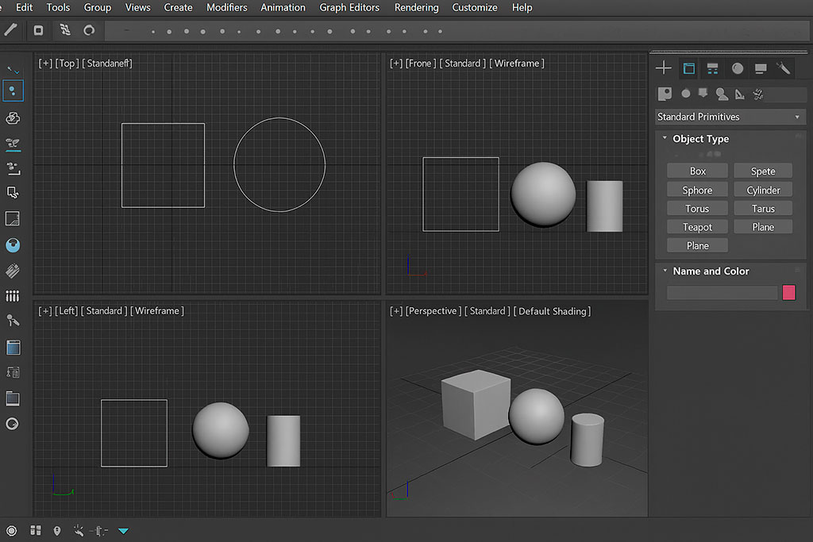Viewport: 813px width, 542px height.
Task: Switch to the Hierarchy panel icon
Action: pos(712,68)
